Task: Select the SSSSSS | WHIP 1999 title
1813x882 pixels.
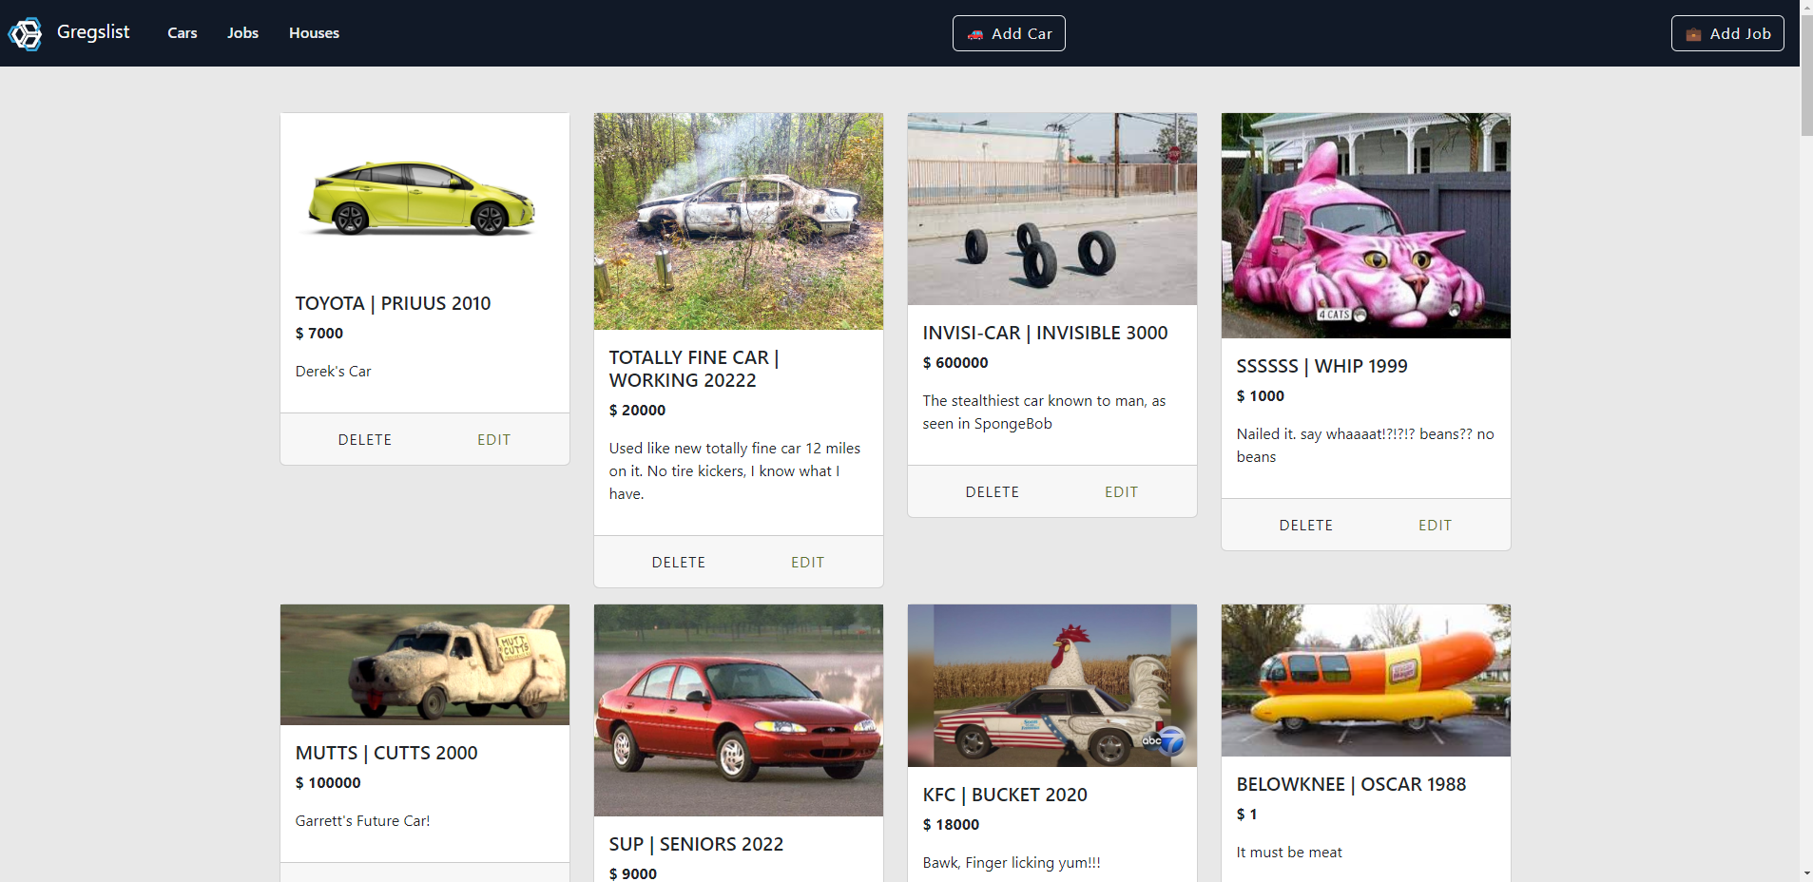Action: (x=1321, y=366)
